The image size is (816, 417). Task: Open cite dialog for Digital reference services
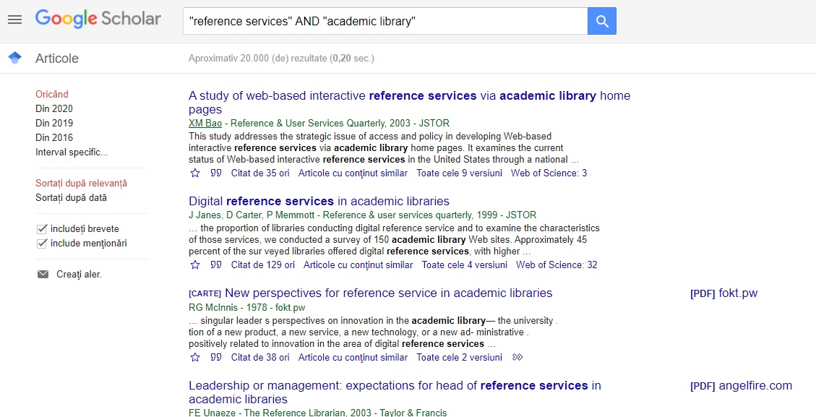click(216, 265)
